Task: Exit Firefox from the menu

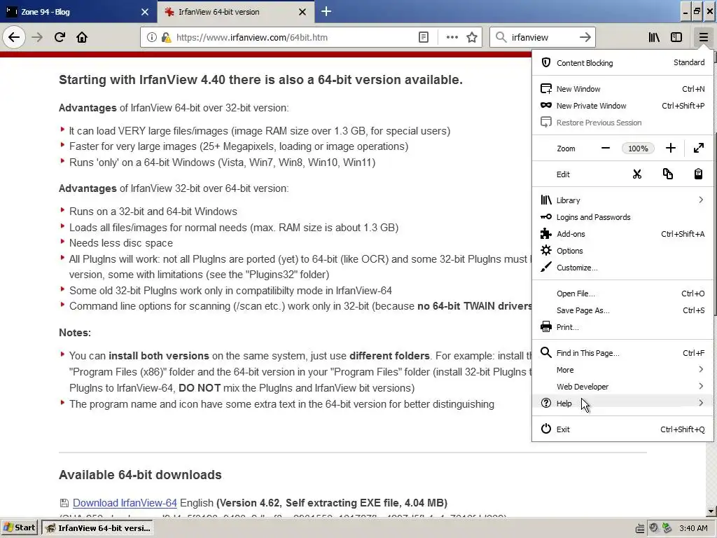Action: 622,429
